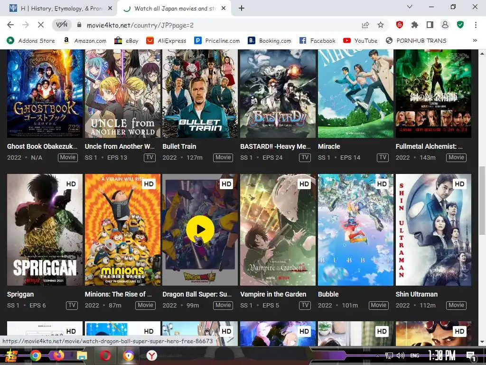Click the scrollbar up arrow
Screen dimensions: 486x365
(x=482, y=53)
